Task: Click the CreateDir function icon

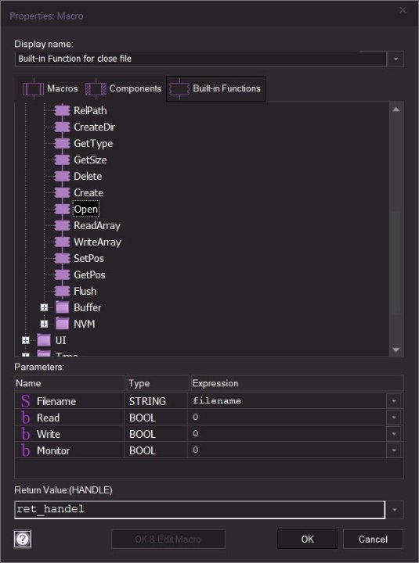Action: coord(62,127)
